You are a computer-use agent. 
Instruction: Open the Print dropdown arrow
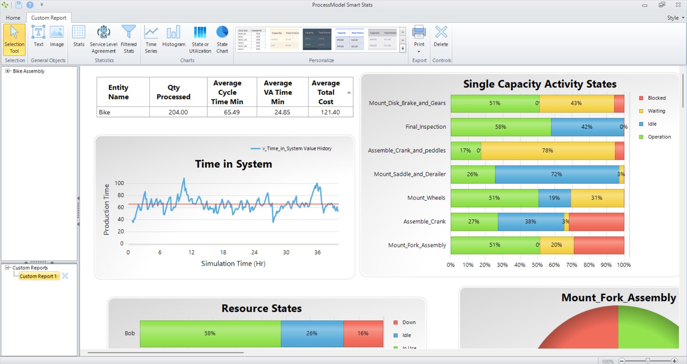click(419, 51)
